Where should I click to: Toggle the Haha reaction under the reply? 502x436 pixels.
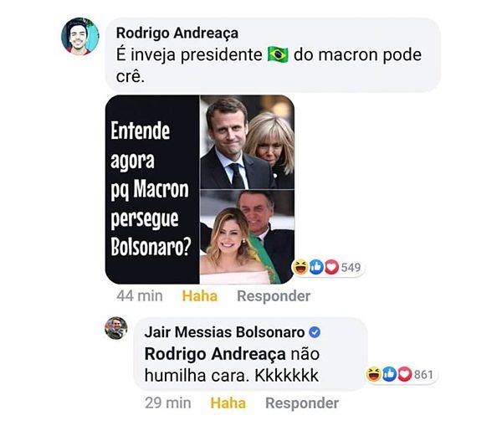pyautogui.click(x=228, y=403)
